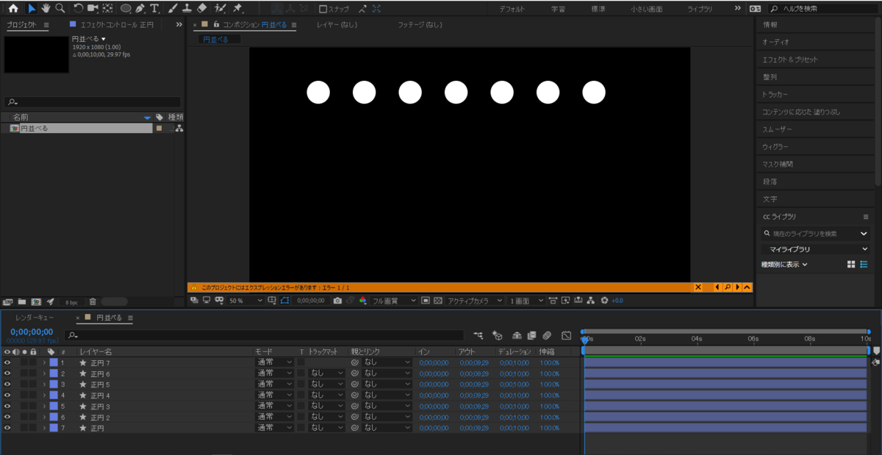Select the Selection arrow tool
The image size is (882, 455).
coord(32,9)
